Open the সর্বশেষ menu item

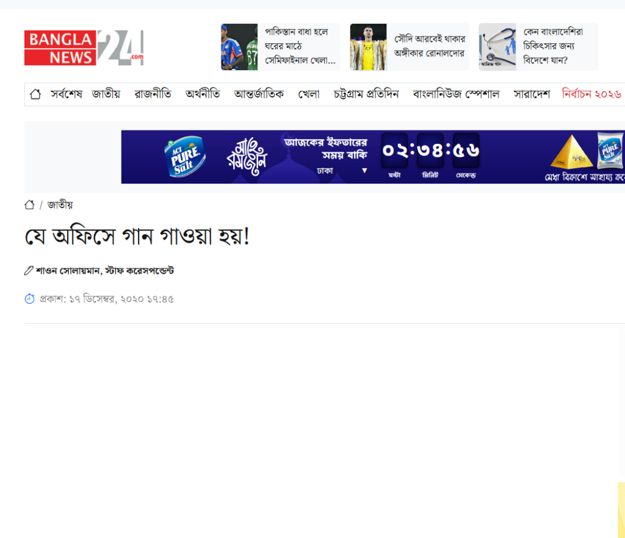pos(66,94)
